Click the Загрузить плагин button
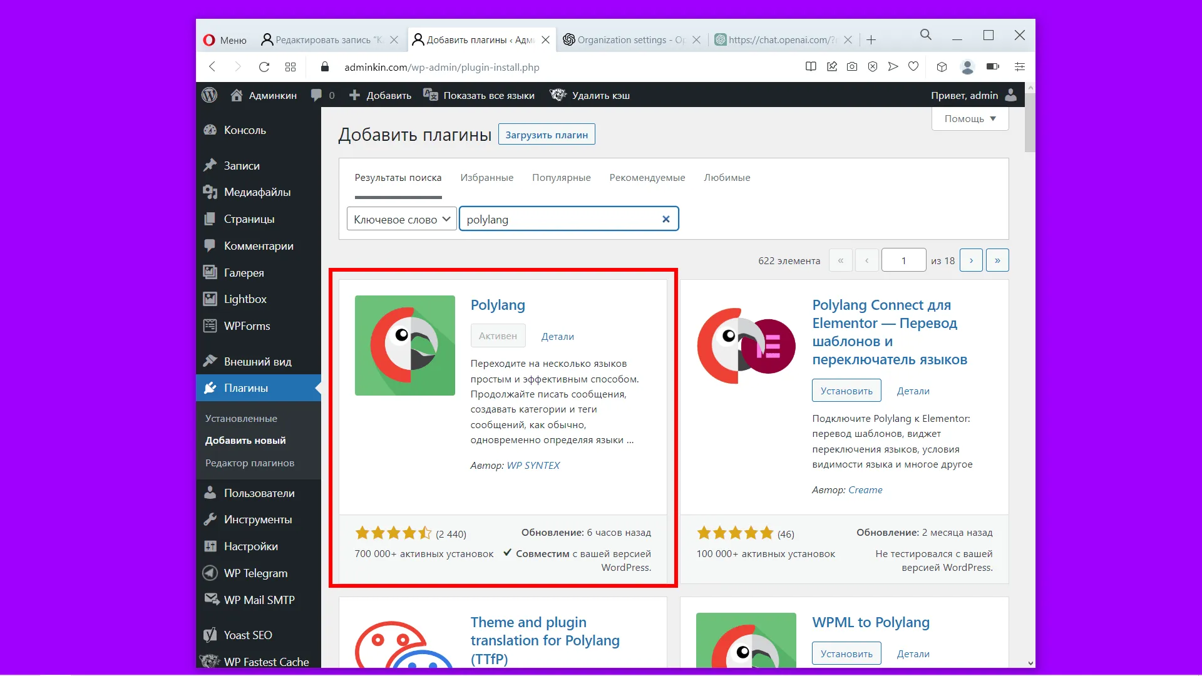Image resolution: width=1202 pixels, height=676 pixels. point(547,135)
